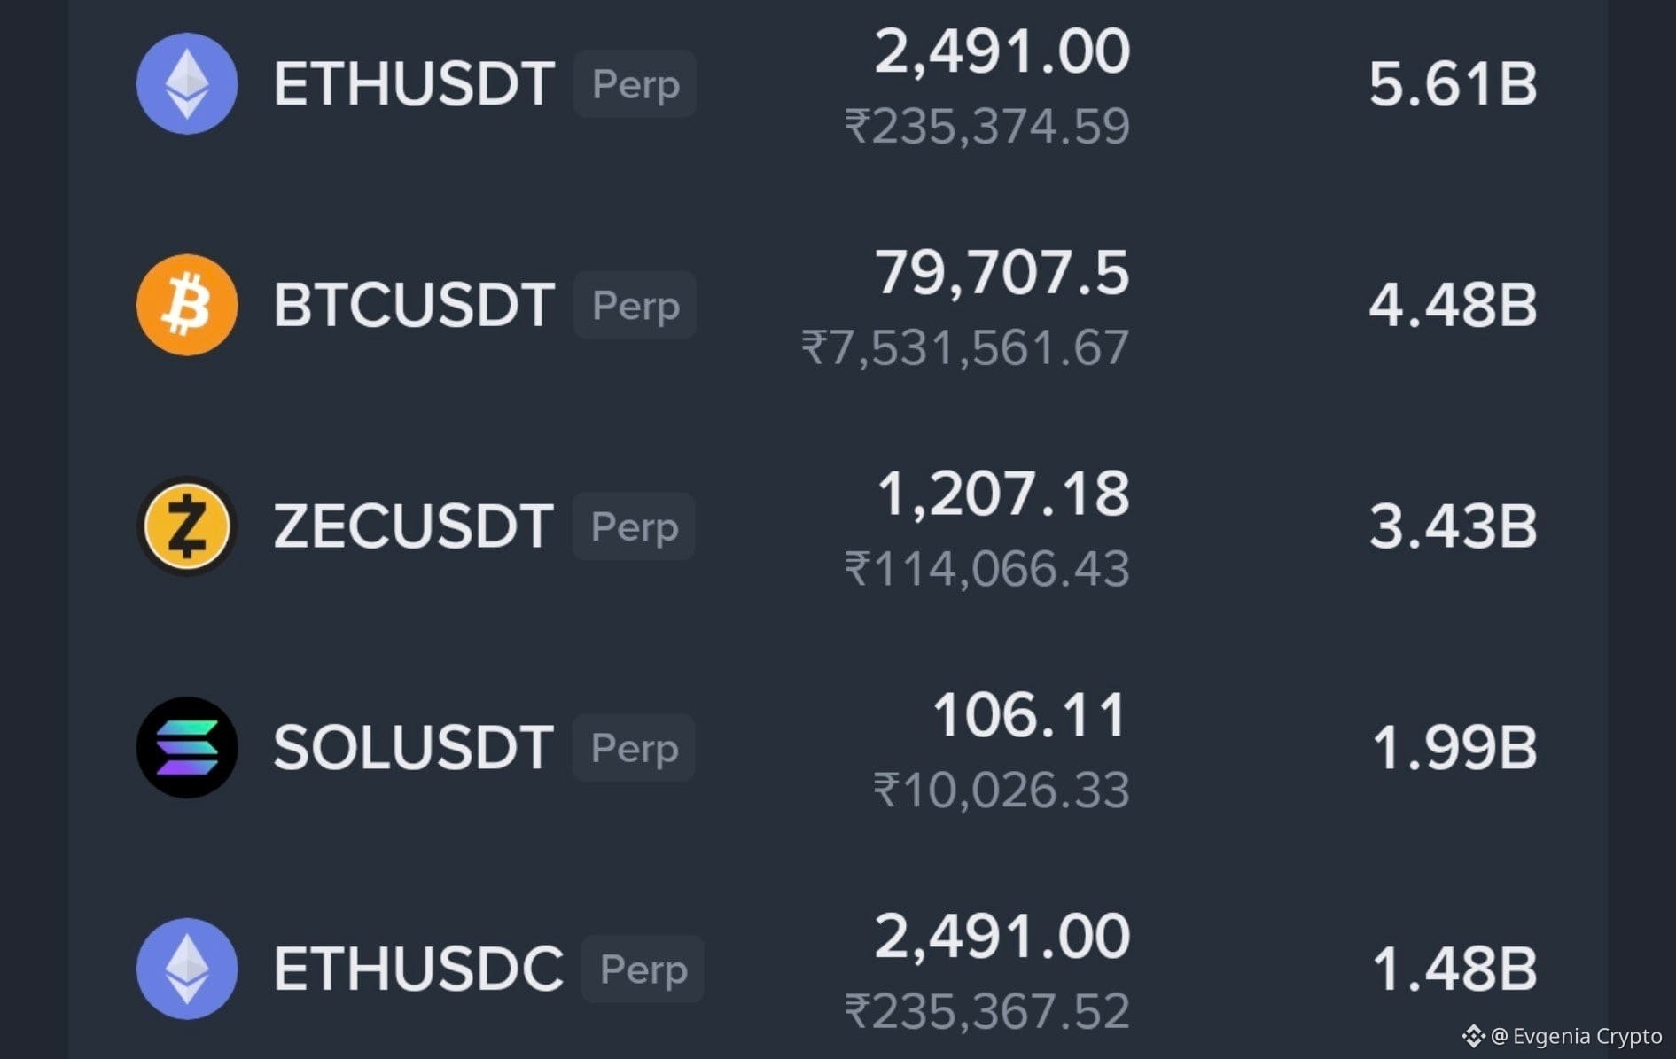The image size is (1676, 1059).
Task: Click the 5.61B volume for ETHUSDT
Action: click(1453, 84)
